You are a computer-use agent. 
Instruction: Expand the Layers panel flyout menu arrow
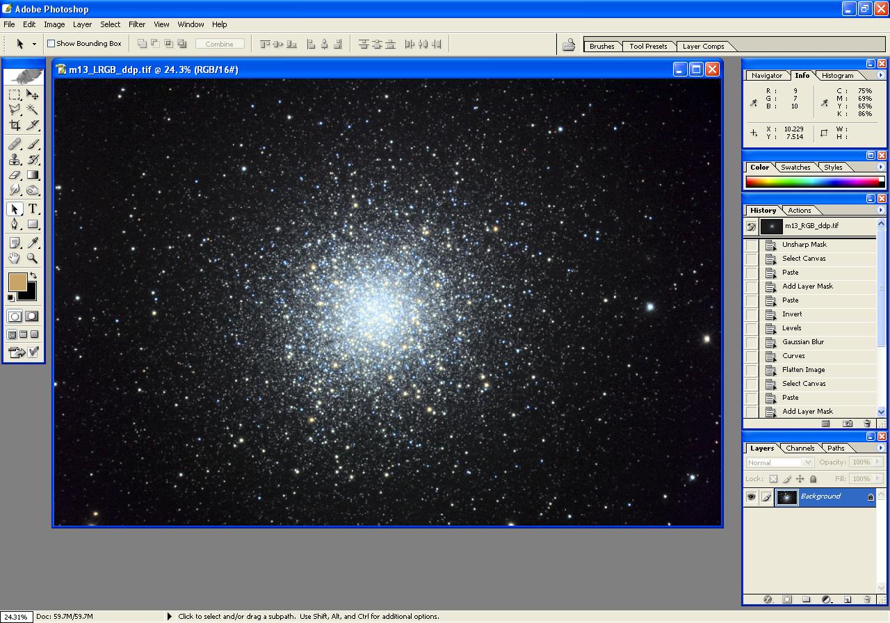[881, 448]
